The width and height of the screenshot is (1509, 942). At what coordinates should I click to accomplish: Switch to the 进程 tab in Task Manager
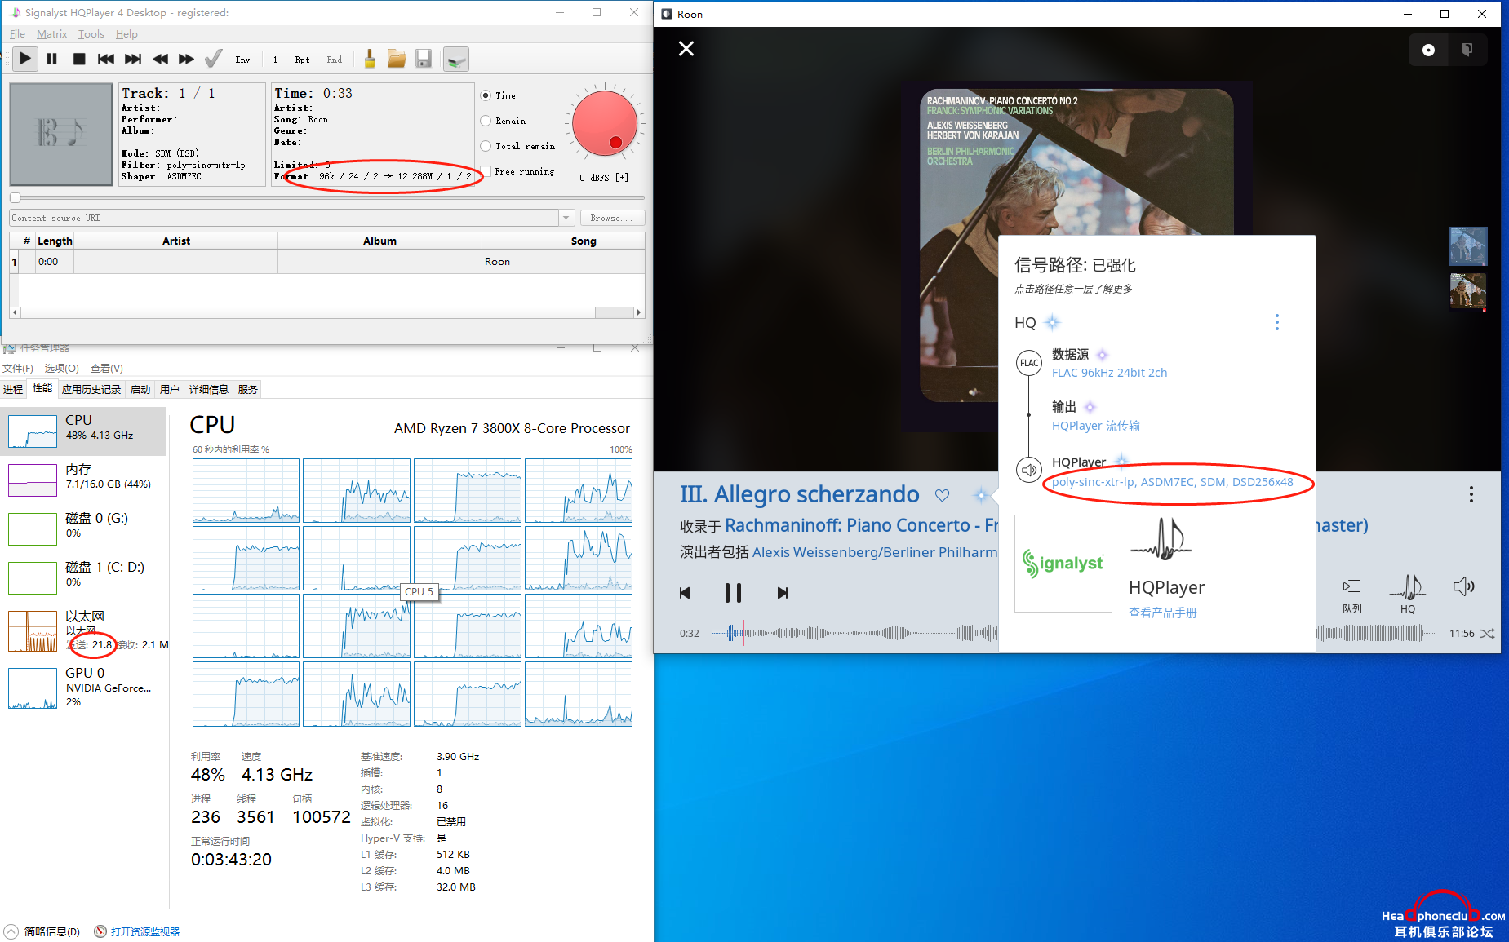click(13, 390)
